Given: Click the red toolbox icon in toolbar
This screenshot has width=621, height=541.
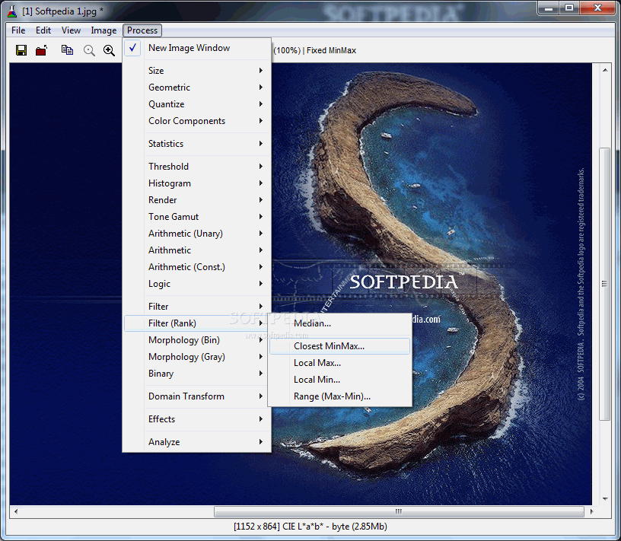Looking at the screenshot, I should [41, 50].
